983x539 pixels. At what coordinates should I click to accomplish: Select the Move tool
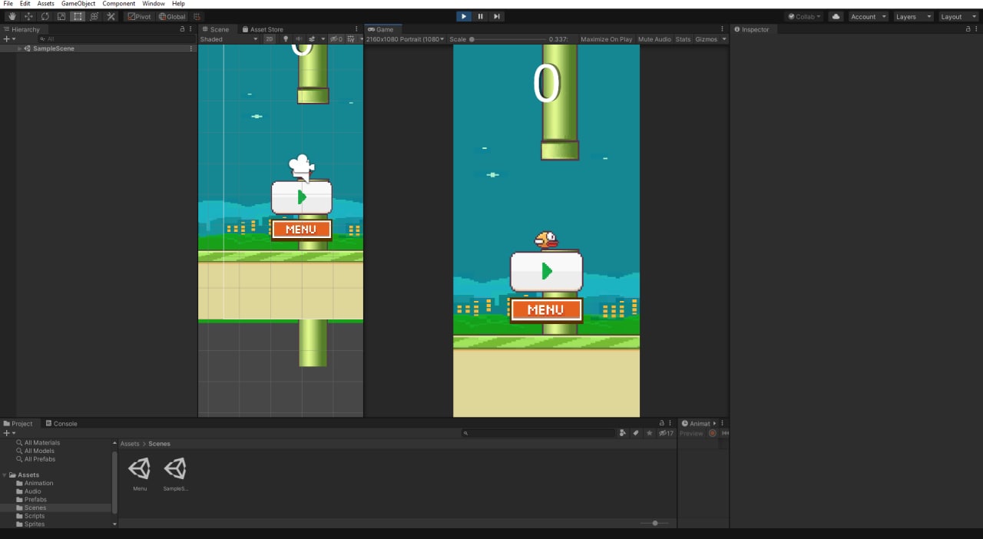click(x=28, y=16)
